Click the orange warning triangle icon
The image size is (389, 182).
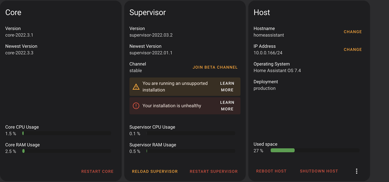pyautogui.click(x=136, y=87)
